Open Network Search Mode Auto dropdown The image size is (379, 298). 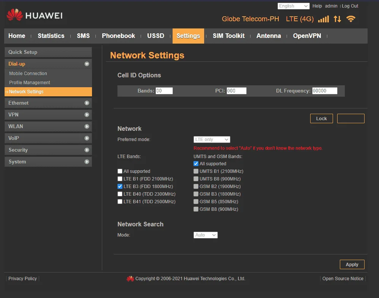205,235
